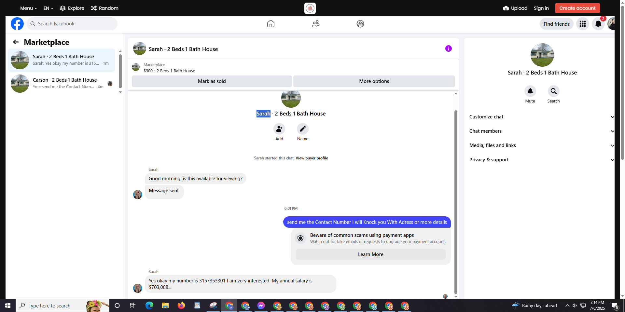This screenshot has height=312, width=625.
Task: Search in conversation via magnifier icon
Action: 554,91
